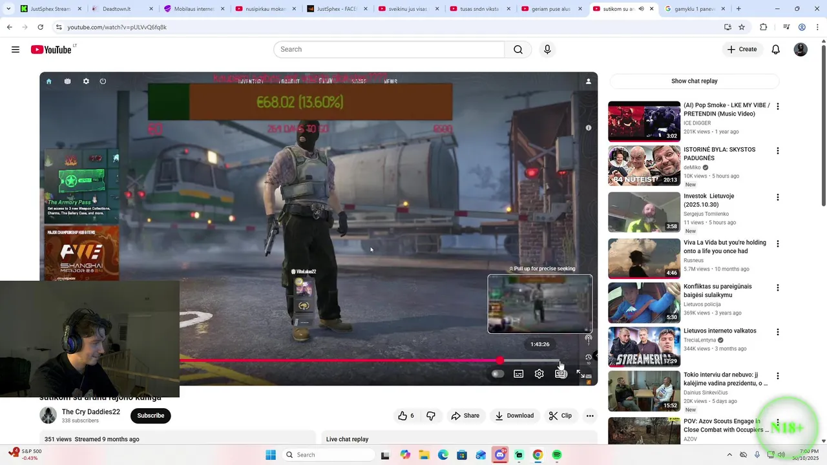The height and width of the screenshot is (465, 827).
Task: Open POV: Azov Scouts Engage video title
Action: tap(726, 425)
